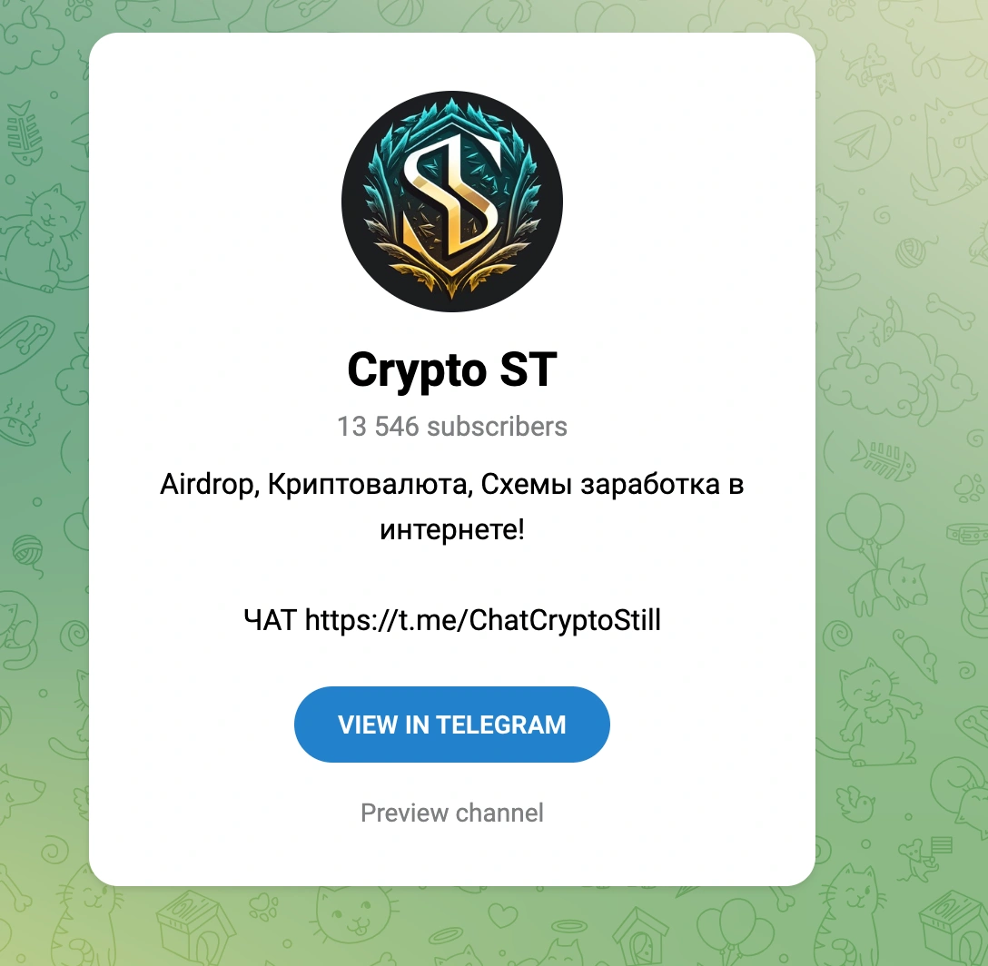Click the mouse doodle on right side
Screen dimensions: 988x966
point(915,655)
